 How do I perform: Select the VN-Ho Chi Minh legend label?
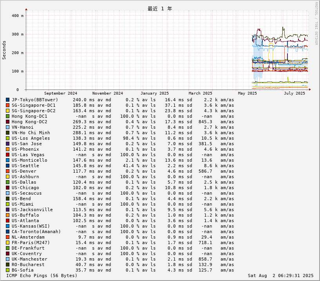pos(31,133)
